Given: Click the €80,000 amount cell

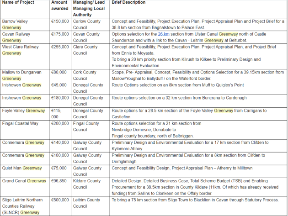Looking at the screenshot, I should 58,72.
